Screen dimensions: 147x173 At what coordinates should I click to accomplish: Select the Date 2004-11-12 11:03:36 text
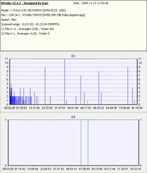point(91,3)
